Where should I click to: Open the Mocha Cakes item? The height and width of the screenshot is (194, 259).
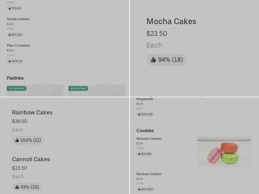(171, 22)
